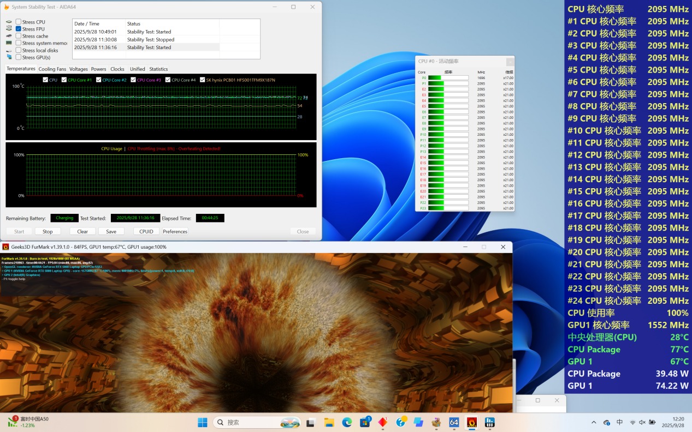Open AIDA64 from the taskbar

click(x=454, y=422)
